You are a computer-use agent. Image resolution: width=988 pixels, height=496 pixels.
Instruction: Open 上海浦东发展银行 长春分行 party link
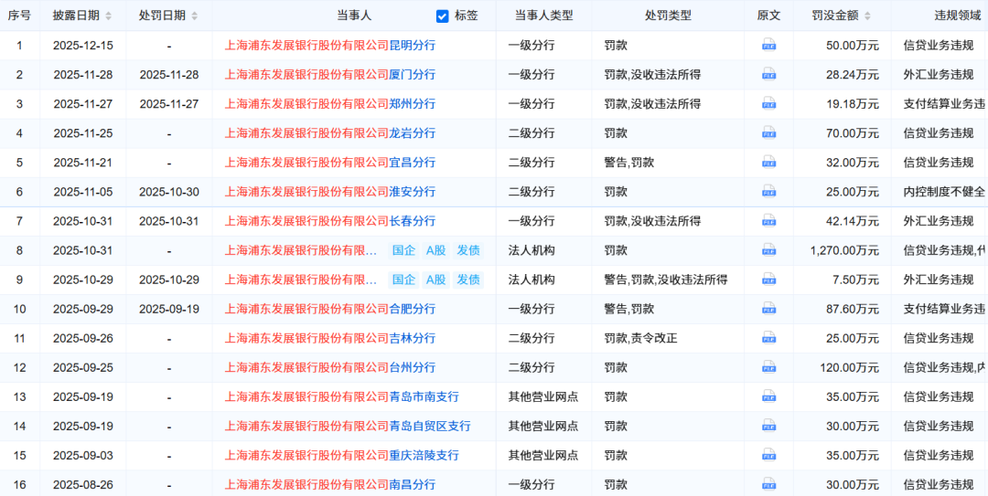click(330, 221)
